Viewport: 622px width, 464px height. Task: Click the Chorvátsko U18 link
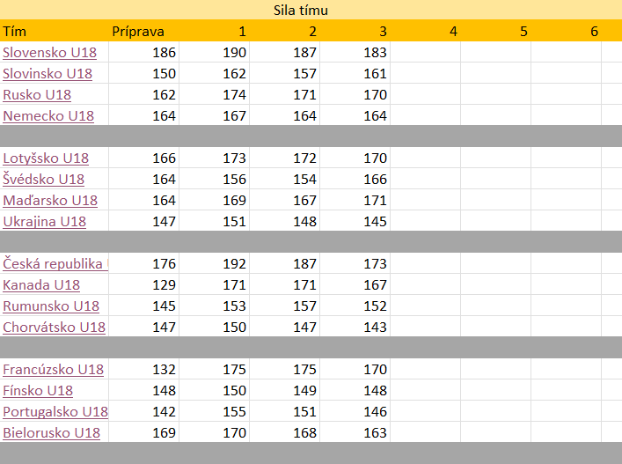tap(55, 327)
